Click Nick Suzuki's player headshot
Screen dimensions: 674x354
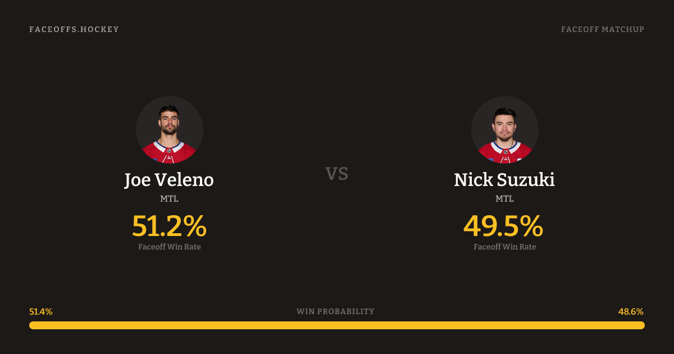click(x=504, y=129)
